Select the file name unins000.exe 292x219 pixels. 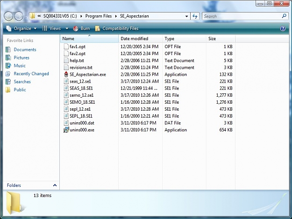click(82, 130)
